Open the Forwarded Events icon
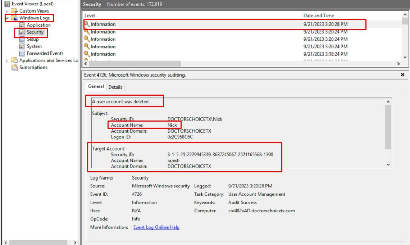The height and width of the screenshot is (245, 410). (x=22, y=53)
